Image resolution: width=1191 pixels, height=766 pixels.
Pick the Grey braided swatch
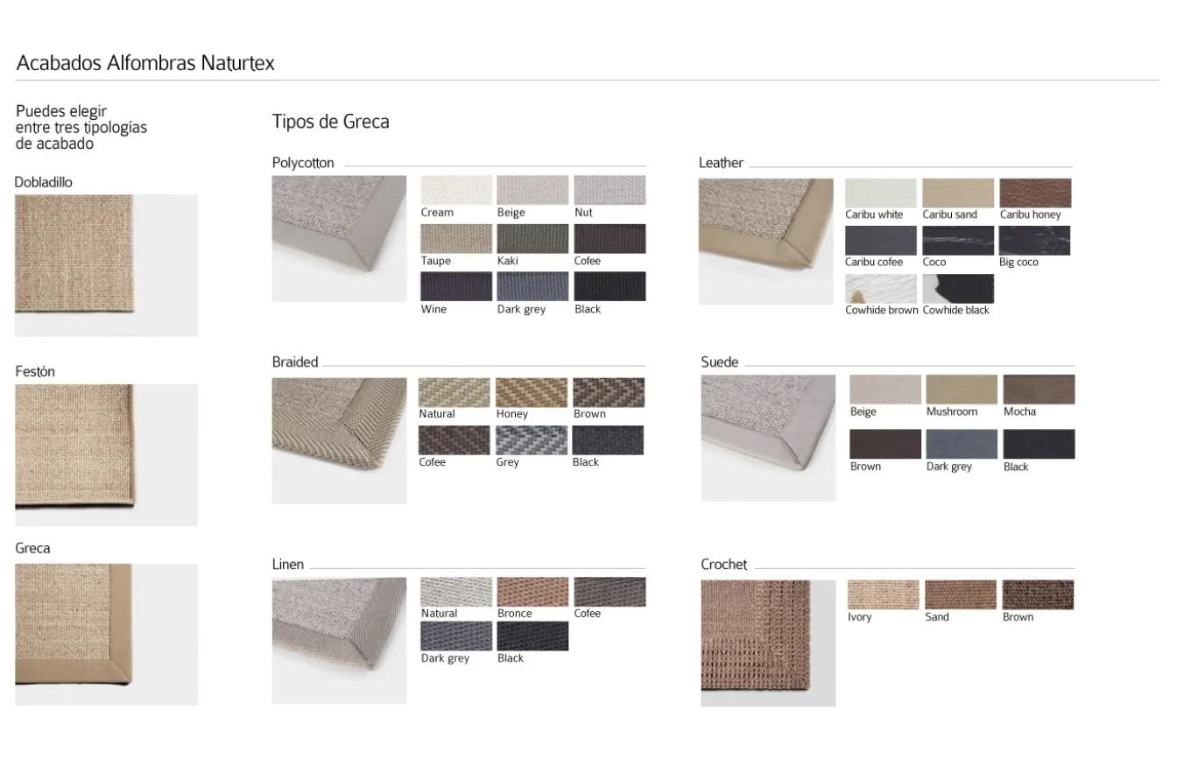(x=532, y=440)
